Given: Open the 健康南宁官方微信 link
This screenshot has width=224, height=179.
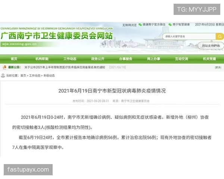Looking at the screenshot, I should pyautogui.click(x=154, y=25).
